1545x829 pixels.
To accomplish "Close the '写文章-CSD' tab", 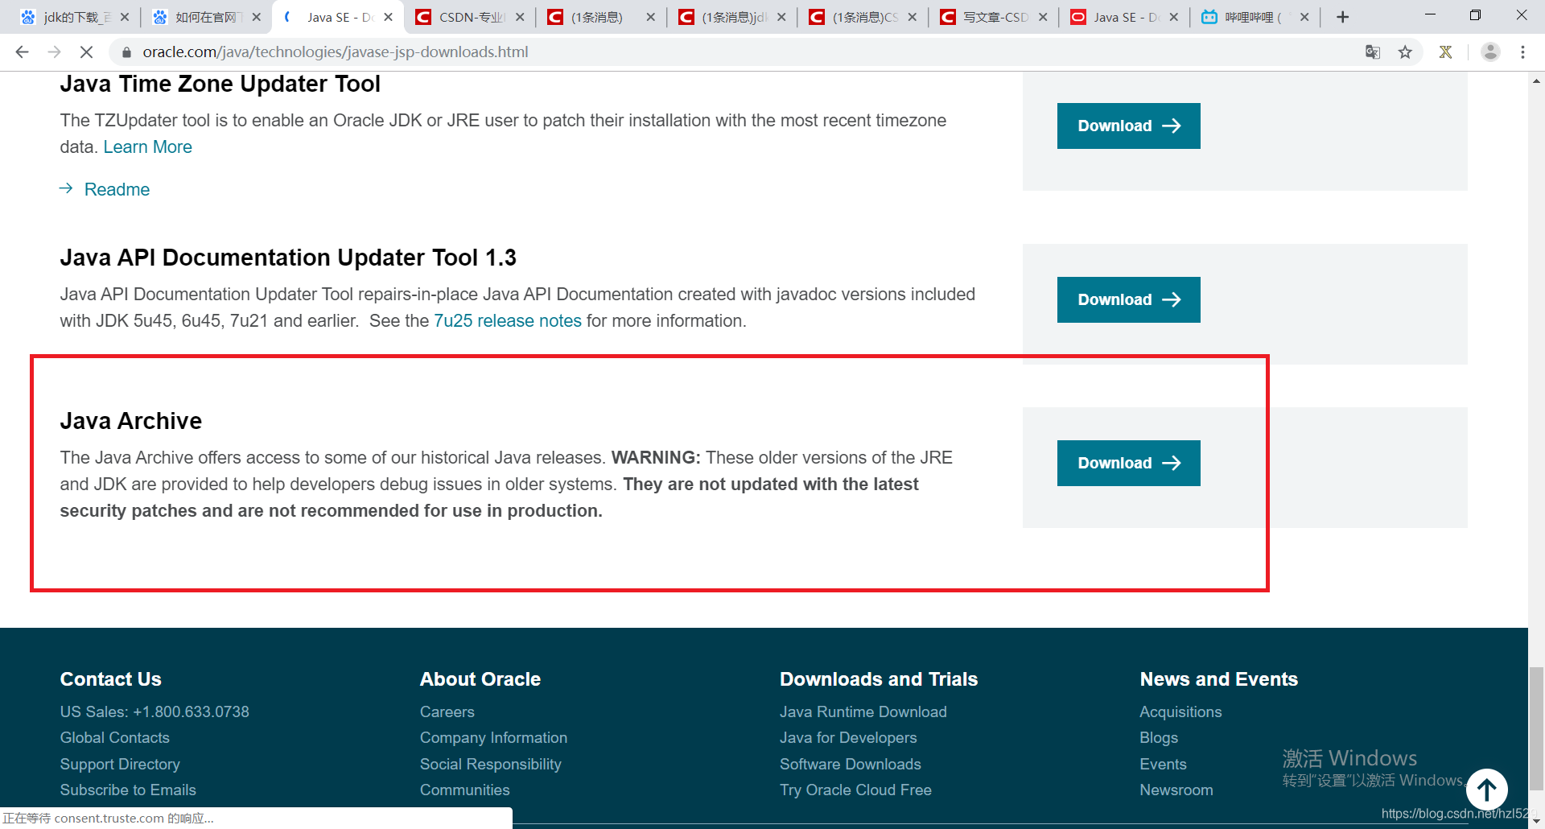I will pos(1043,17).
